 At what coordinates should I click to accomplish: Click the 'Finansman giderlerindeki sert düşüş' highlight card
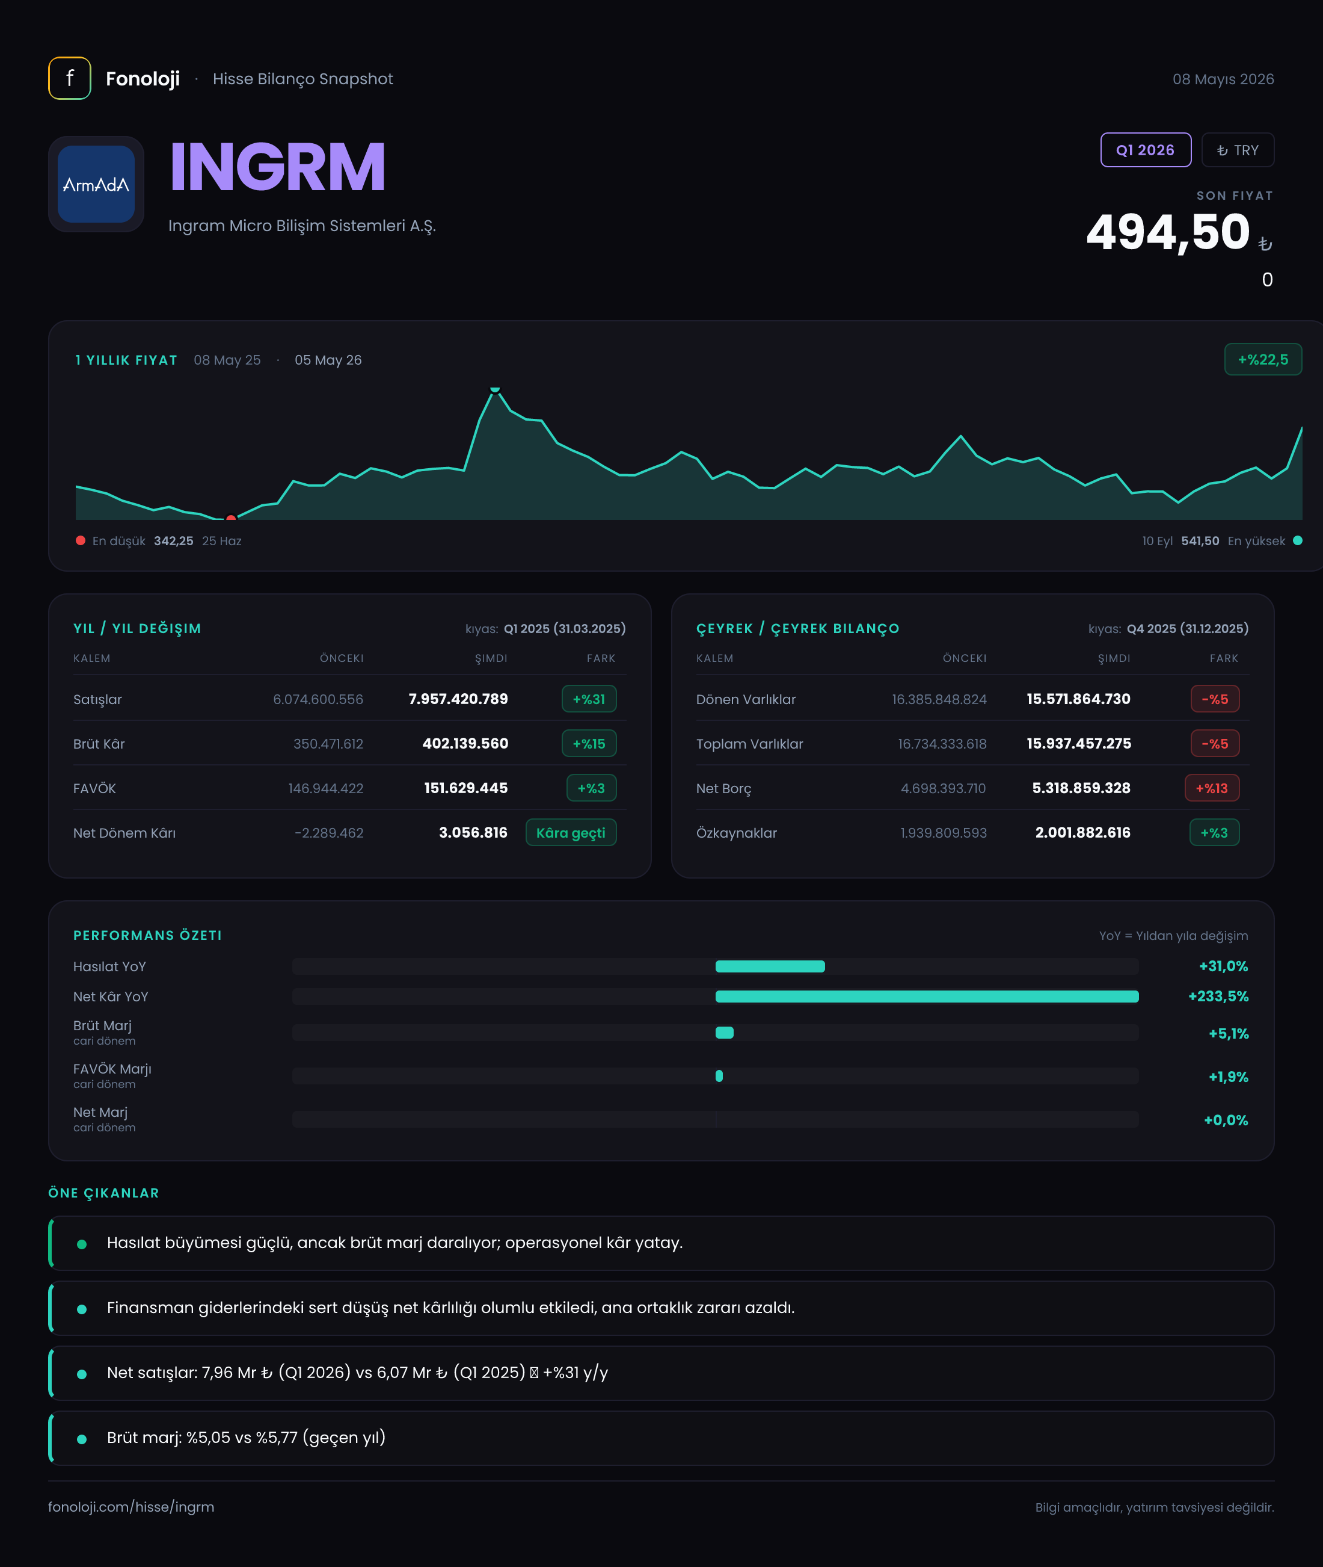661,1308
